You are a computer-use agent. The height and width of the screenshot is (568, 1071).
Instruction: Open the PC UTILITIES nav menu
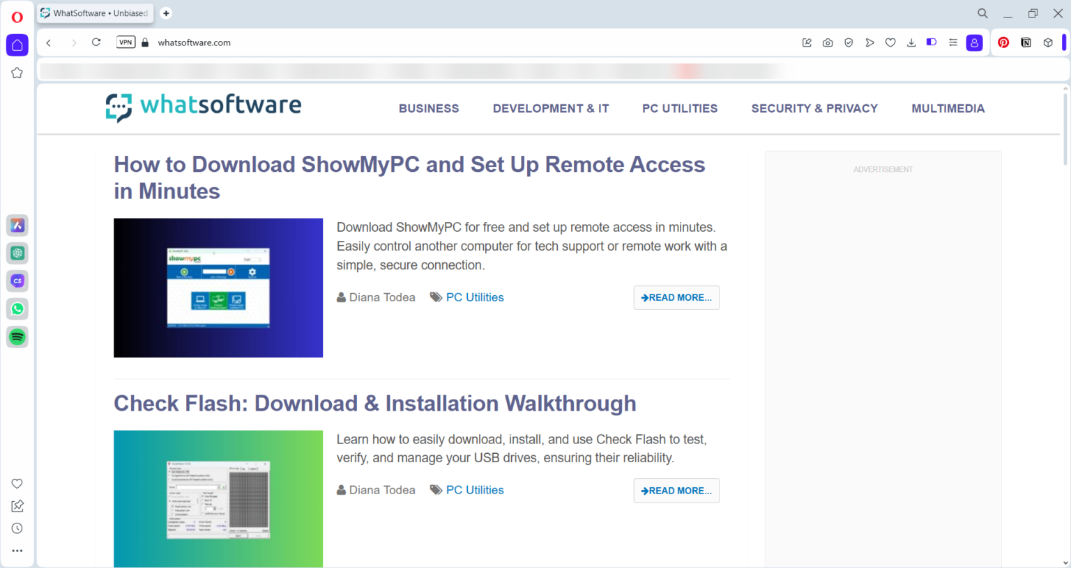point(680,109)
